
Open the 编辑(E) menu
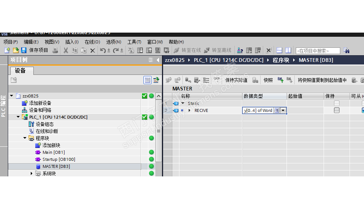[31, 42]
